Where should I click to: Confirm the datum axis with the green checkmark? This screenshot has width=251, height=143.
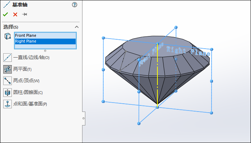coord(5,14)
